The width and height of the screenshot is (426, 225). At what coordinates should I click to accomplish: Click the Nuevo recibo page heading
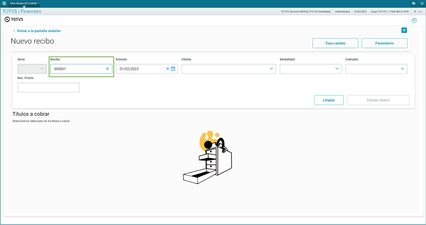click(32, 41)
